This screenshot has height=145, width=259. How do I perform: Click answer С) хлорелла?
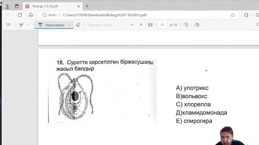point(193,104)
